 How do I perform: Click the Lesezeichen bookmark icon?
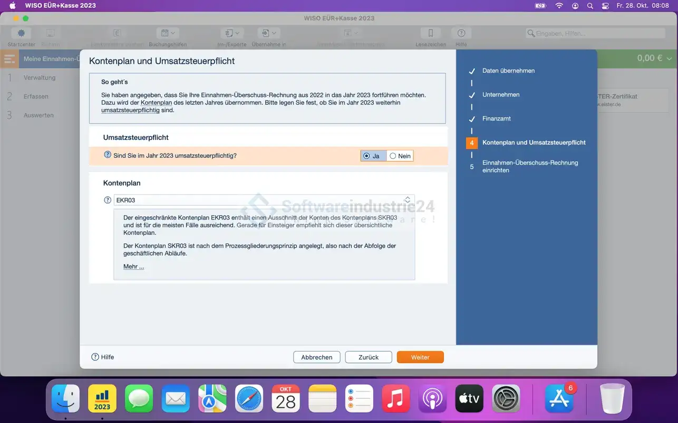(x=430, y=33)
